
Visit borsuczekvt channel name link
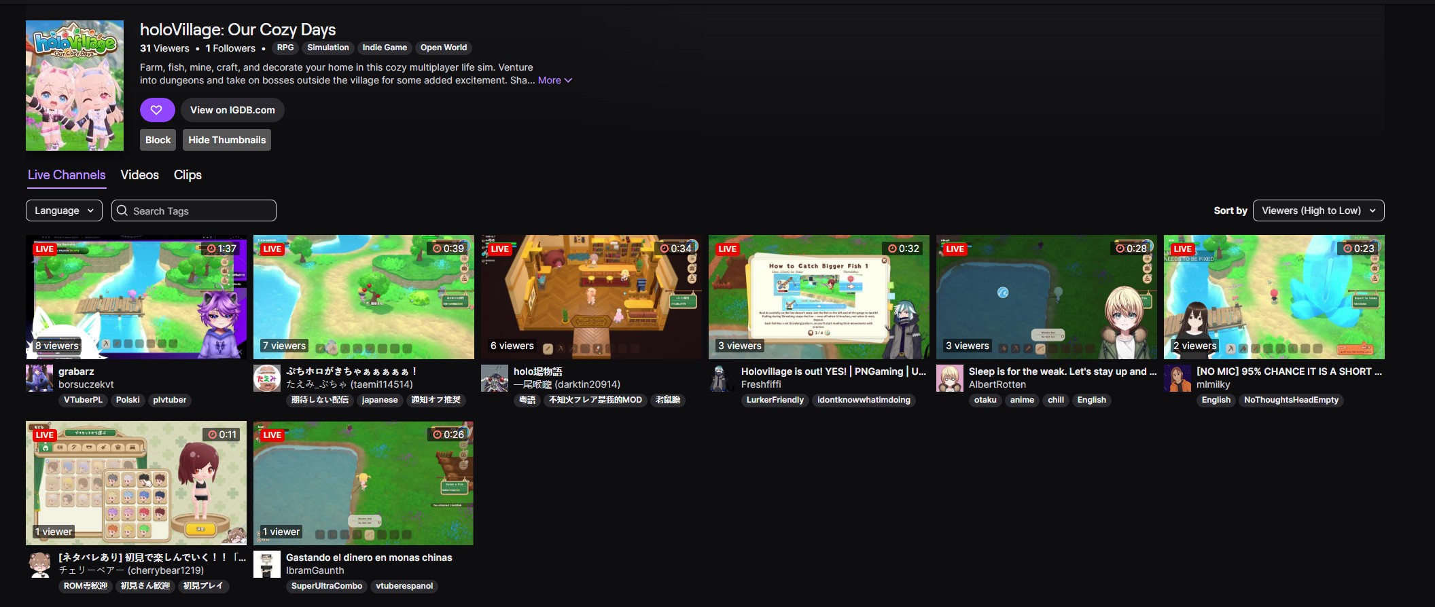coord(86,384)
